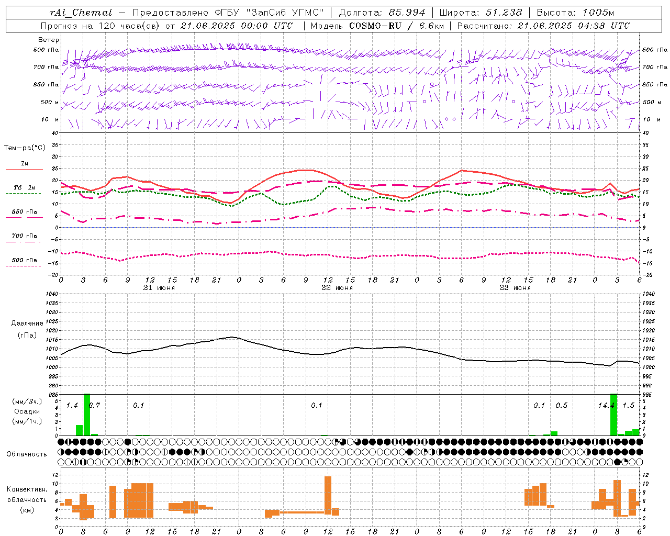
Task: Select the elevation text Высота: 1005м
Action: (575, 13)
